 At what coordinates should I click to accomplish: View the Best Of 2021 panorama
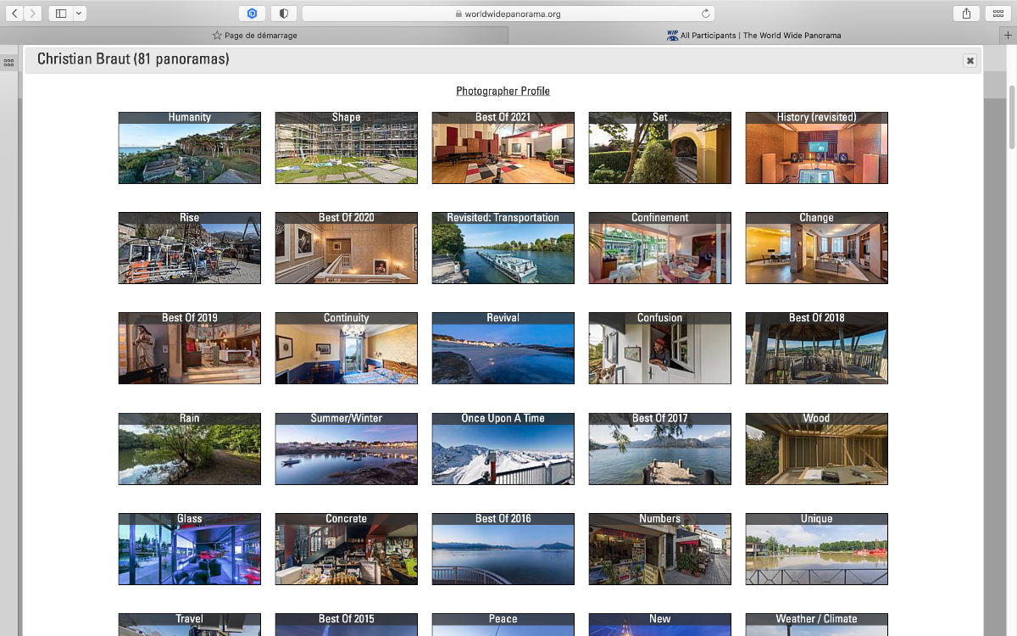pos(503,148)
